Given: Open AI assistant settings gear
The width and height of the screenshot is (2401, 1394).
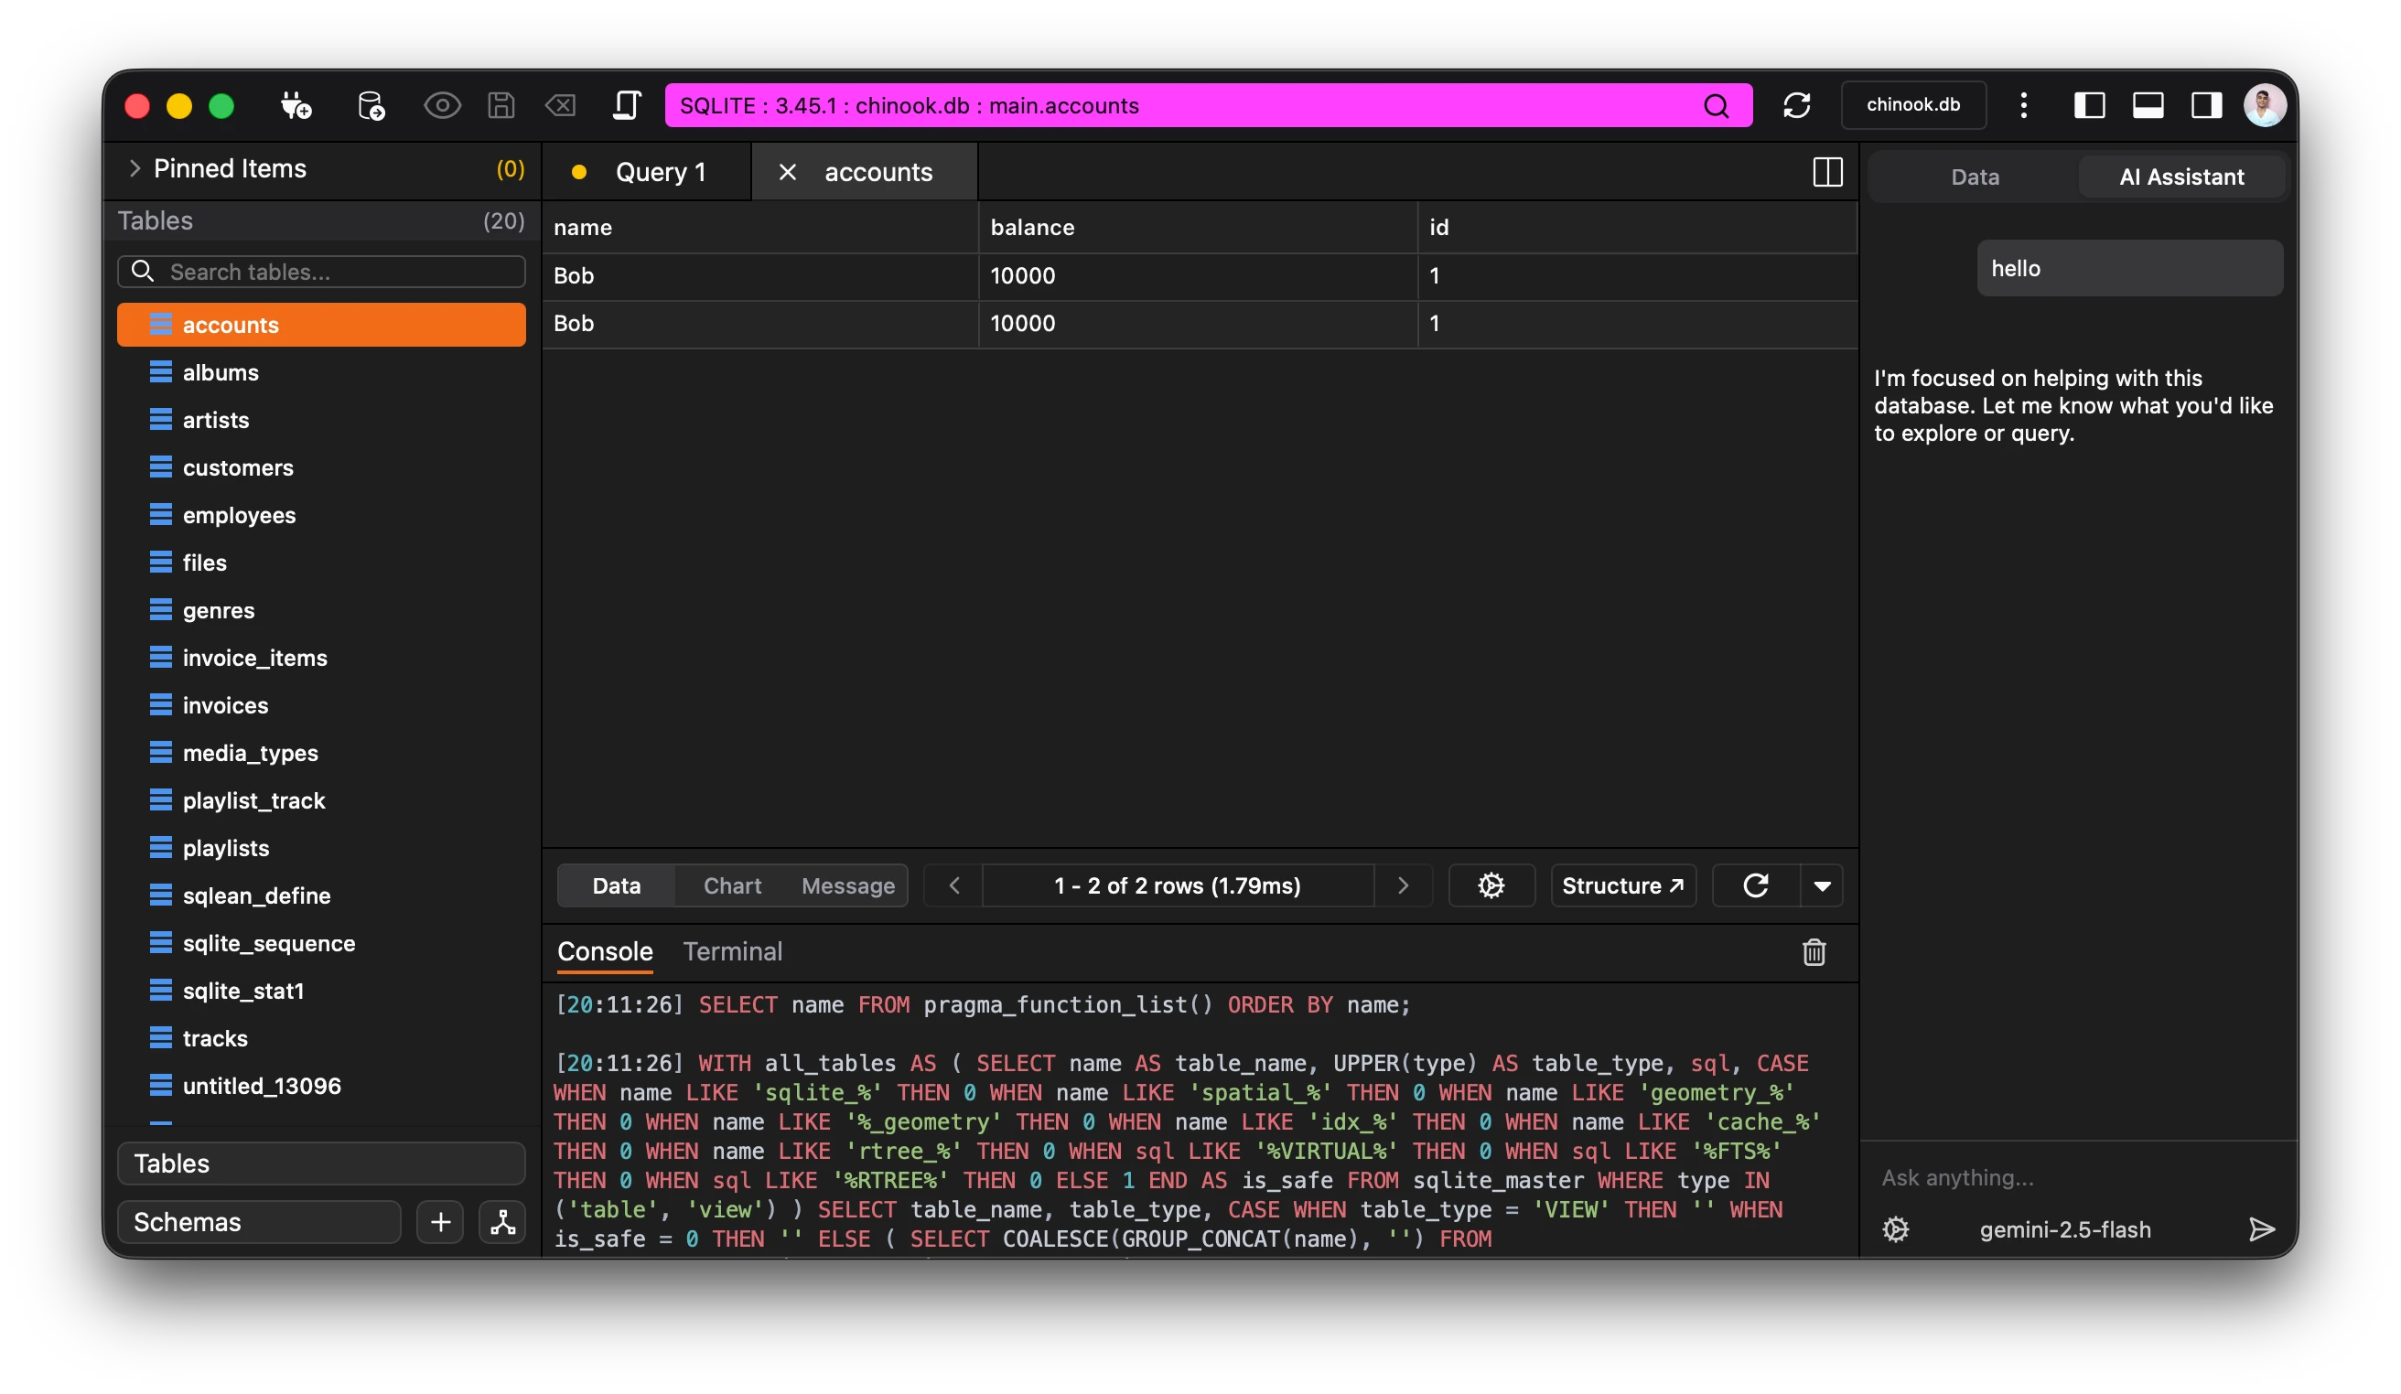Looking at the screenshot, I should tap(1895, 1229).
